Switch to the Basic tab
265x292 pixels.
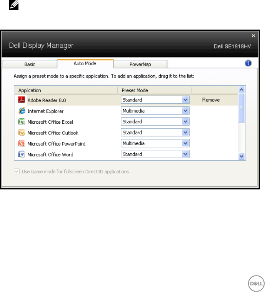(x=30, y=64)
